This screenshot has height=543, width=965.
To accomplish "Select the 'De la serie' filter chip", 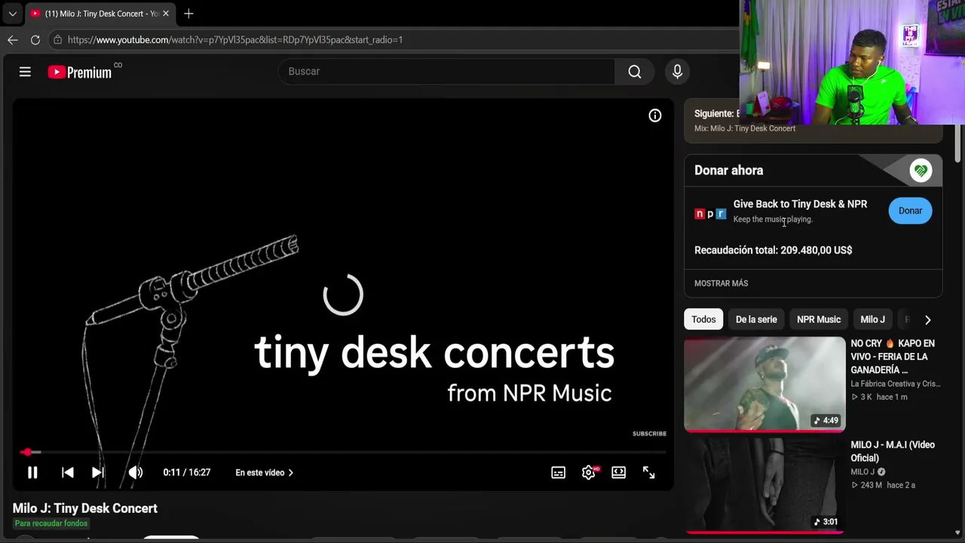I will pyautogui.click(x=756, y=320).
